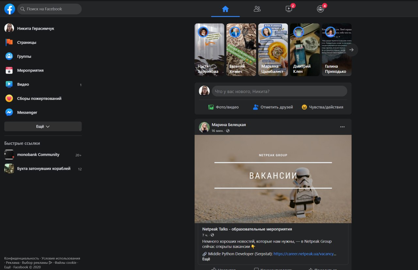Image resolution: width=418 pixels, height=270 pixels.
Task: Open the Home feed tab
Action: 225,9
